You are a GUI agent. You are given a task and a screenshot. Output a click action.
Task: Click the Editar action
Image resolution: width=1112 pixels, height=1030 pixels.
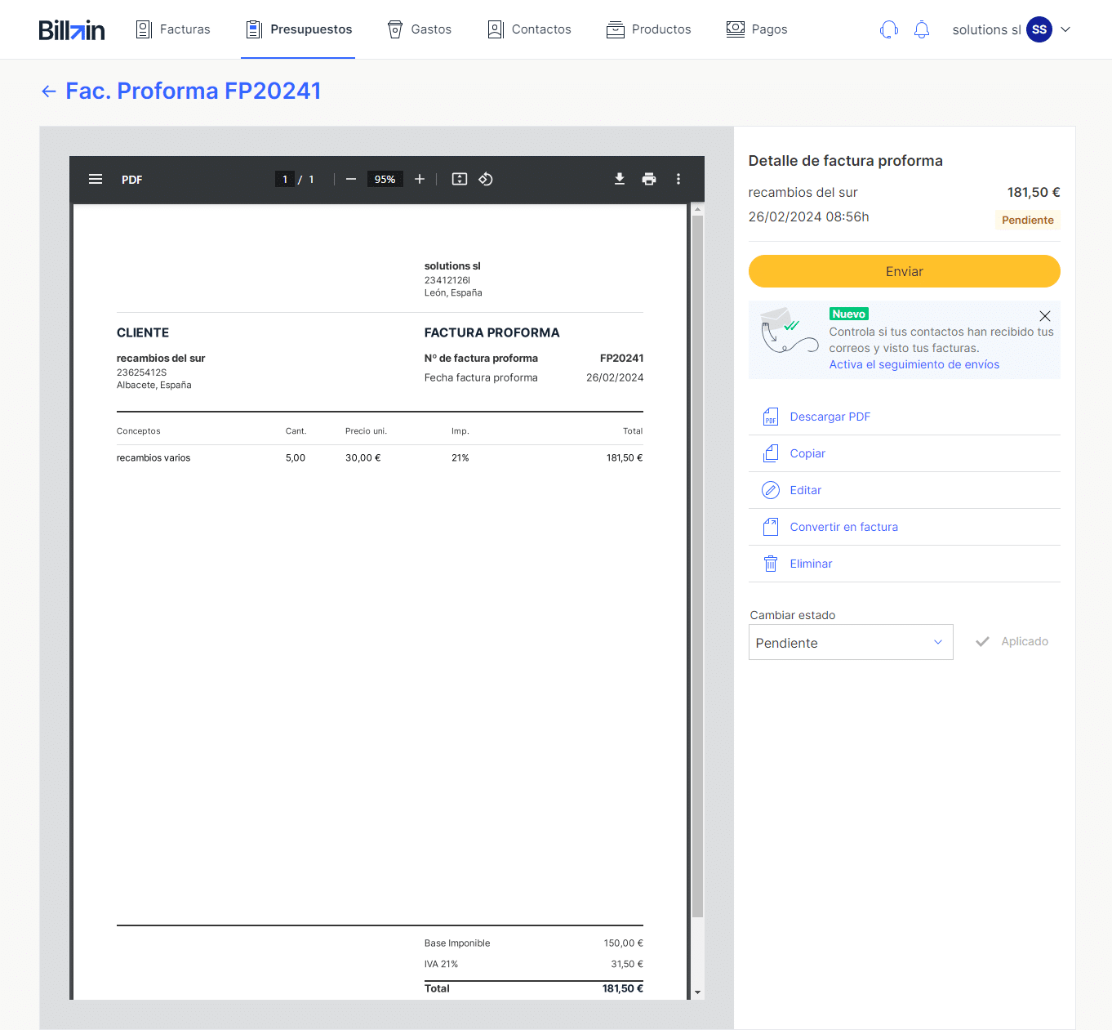[806, 490]
